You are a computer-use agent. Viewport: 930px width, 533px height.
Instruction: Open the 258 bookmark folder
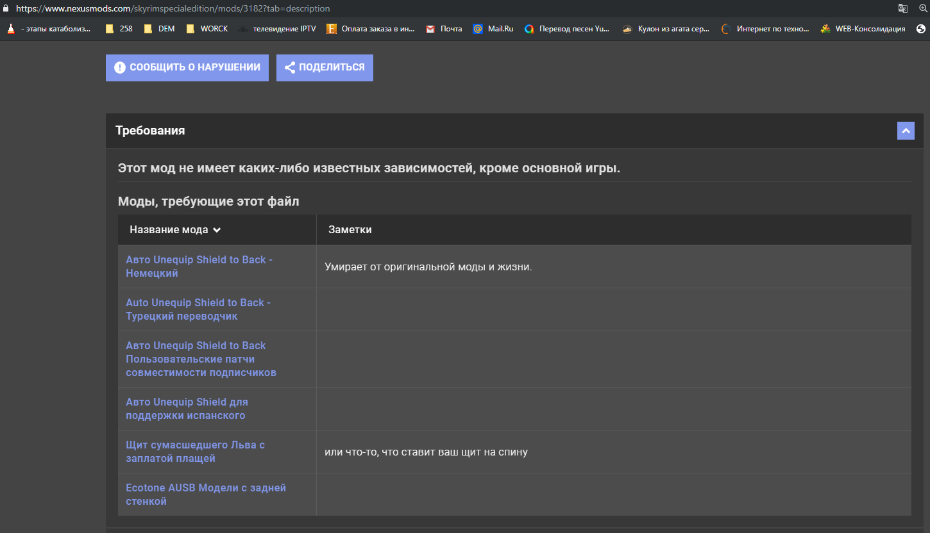119,29
